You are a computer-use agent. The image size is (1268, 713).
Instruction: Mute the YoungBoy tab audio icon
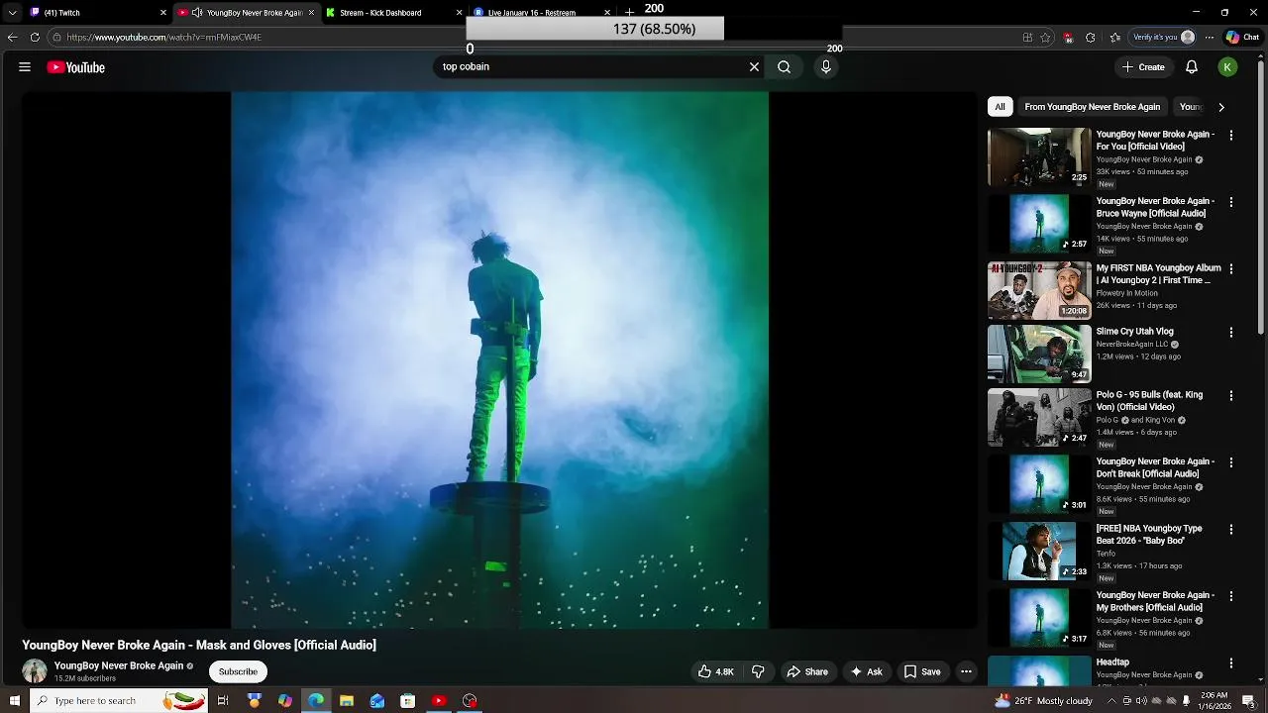[x=197, y=13]
